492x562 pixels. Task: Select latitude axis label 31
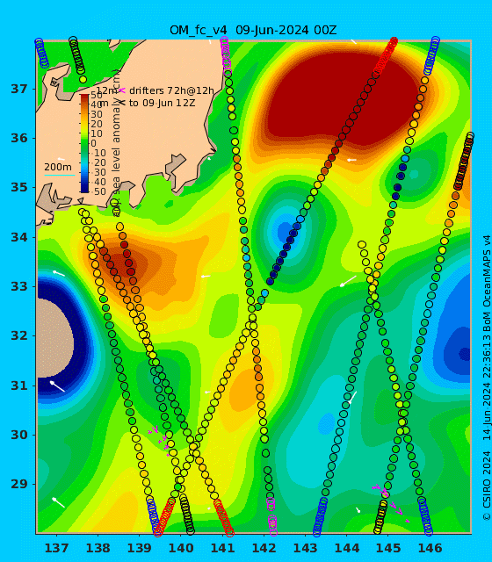click(x=19, y=385)
